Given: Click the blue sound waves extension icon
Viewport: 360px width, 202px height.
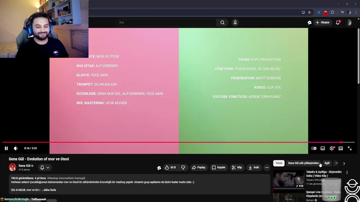Looking at the screenshot, I should (x=319, y=12).
